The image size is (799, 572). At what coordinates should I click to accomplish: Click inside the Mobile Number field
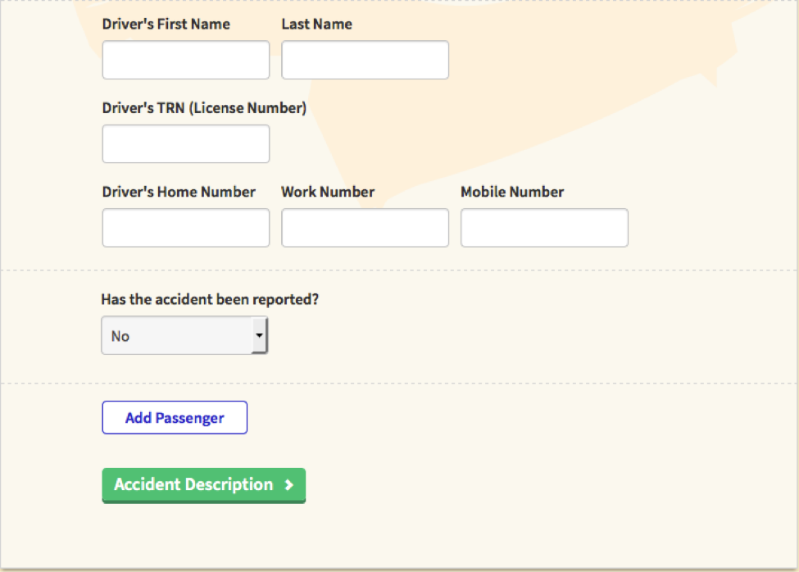point(544,228)
